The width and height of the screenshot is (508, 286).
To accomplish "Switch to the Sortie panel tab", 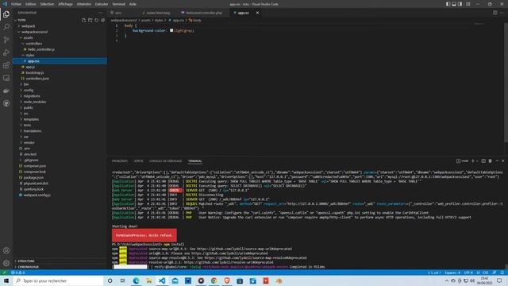I will [x=138, y=160].
